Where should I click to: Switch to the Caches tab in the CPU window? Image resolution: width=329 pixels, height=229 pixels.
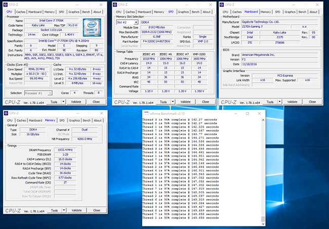point(22,11)
